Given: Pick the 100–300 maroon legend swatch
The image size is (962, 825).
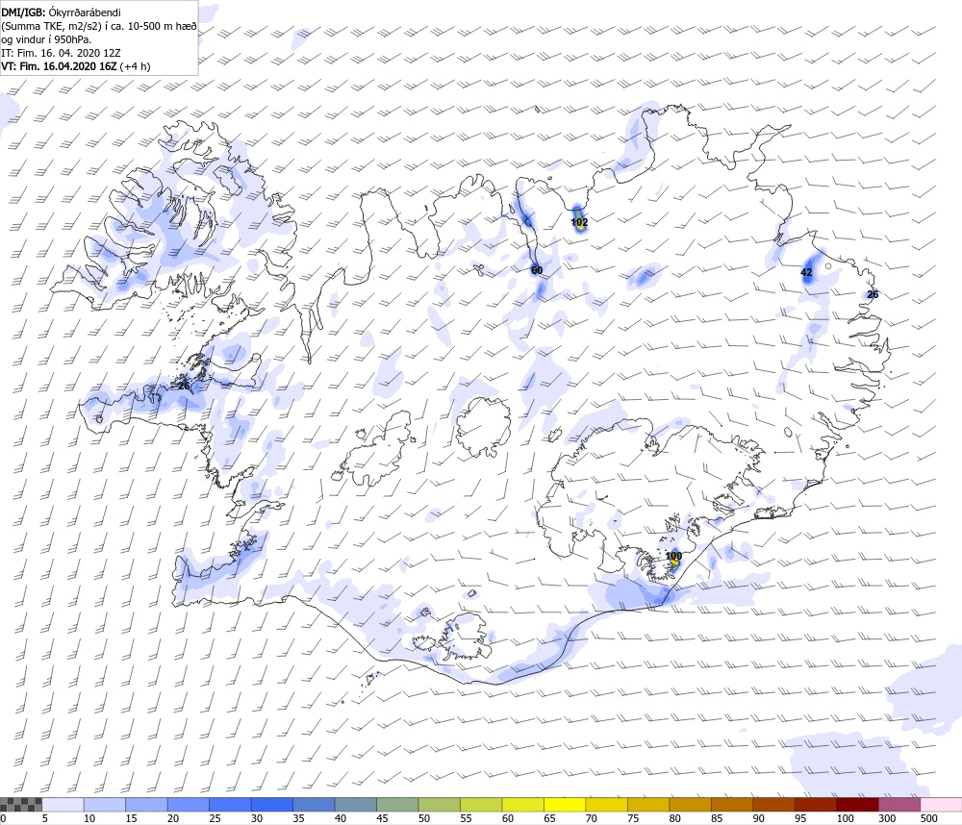Looking at the screenshot, I should (x=857, y=805).
